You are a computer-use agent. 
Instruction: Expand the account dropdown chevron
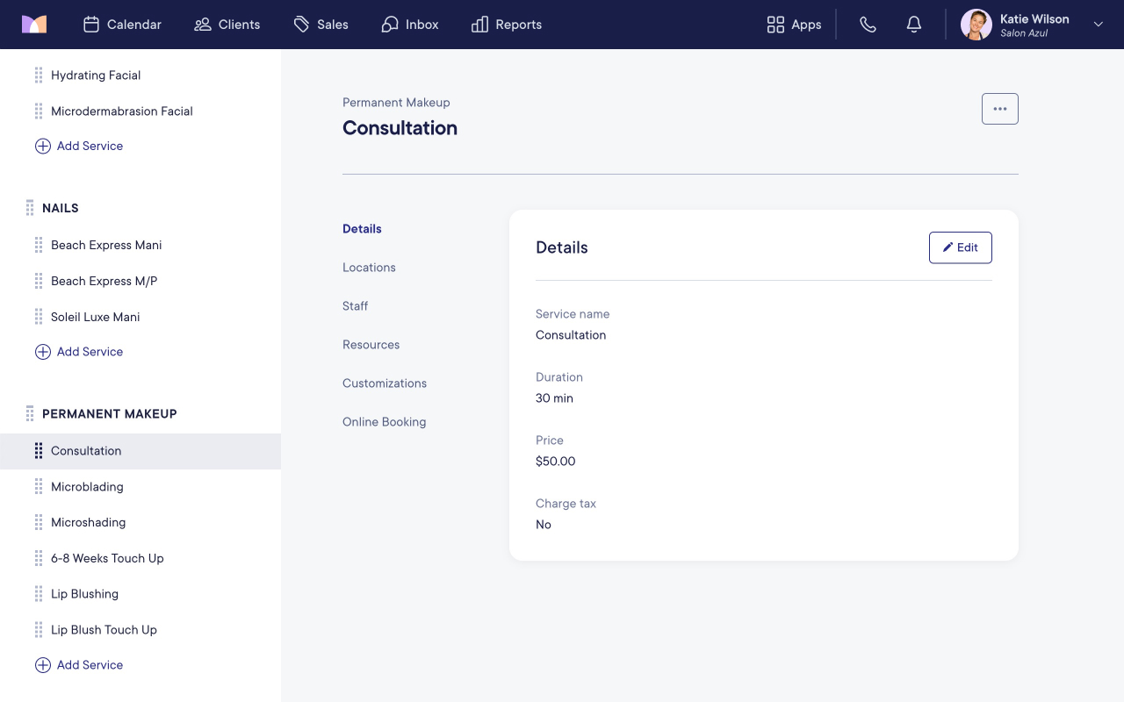tap(1098, 25)
